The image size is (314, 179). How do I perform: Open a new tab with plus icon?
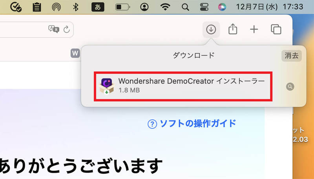tap(254, 29)
